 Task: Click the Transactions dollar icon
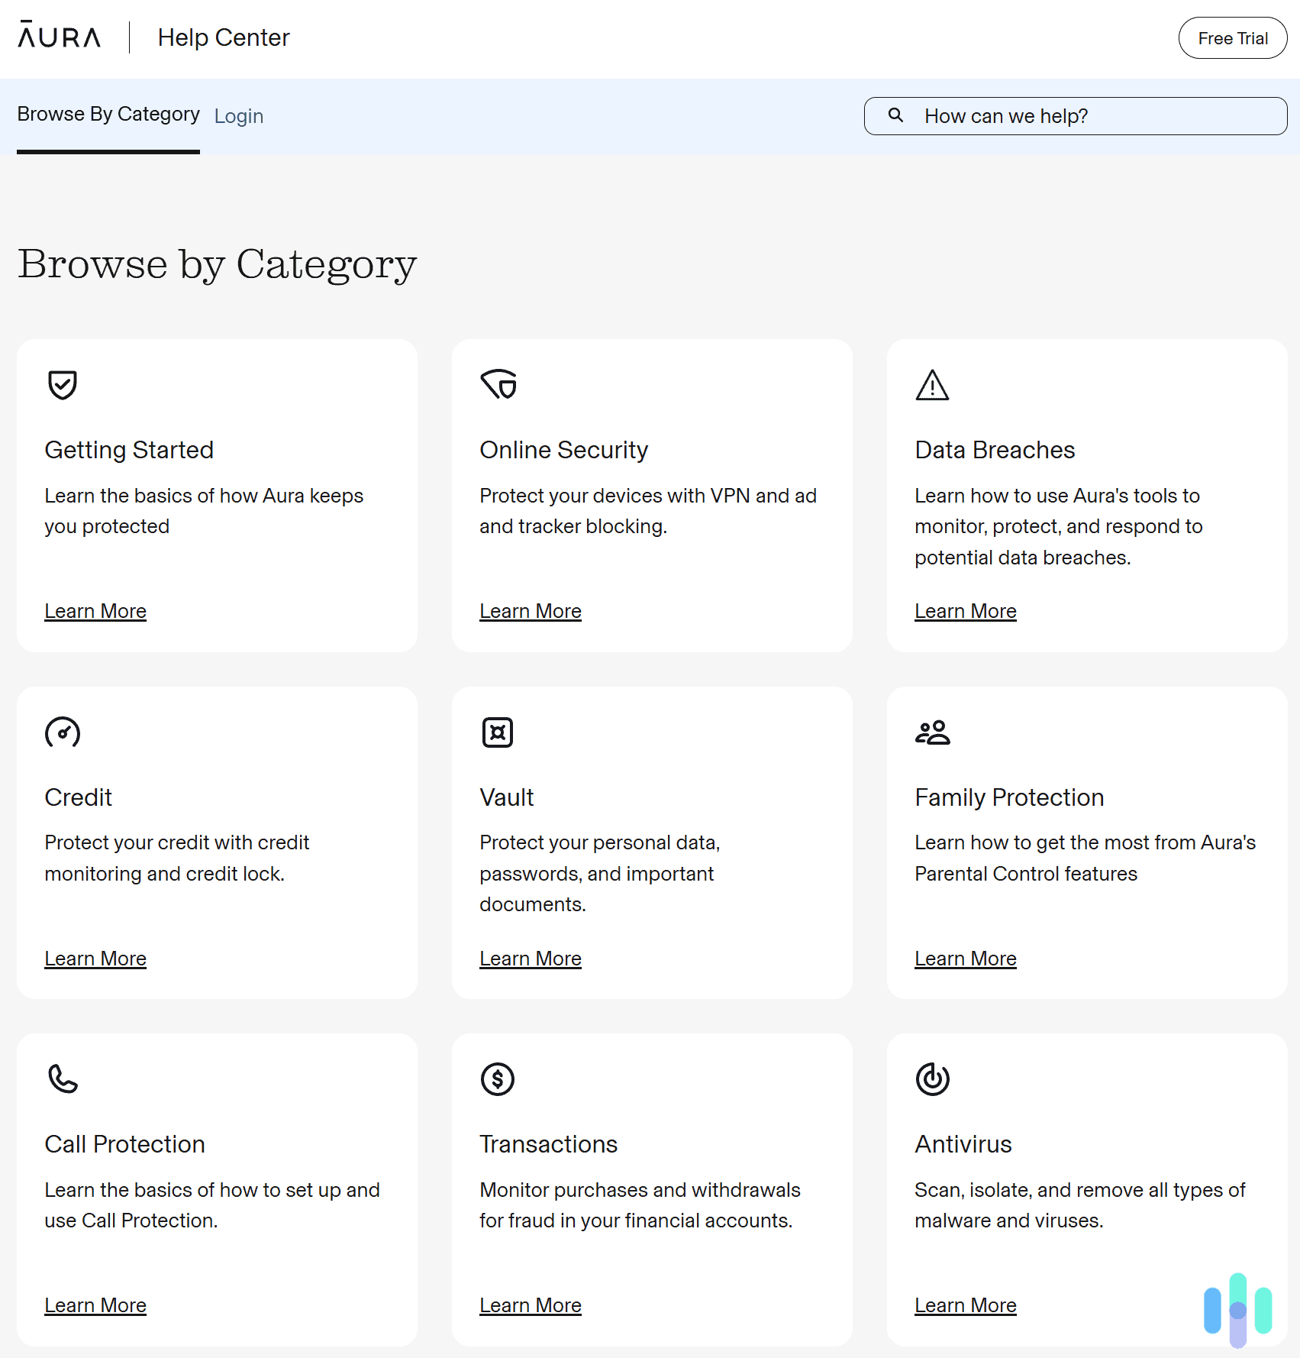[x=498, y=1079]
